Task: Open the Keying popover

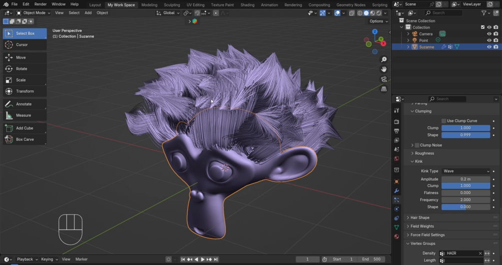Action: click(49, 259)
